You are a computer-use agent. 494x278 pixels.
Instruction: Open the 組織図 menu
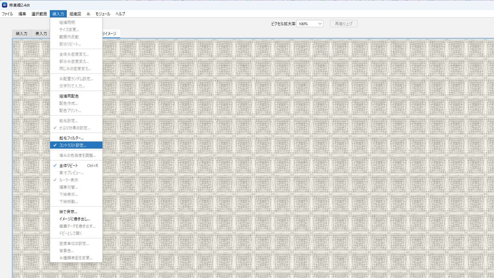pyautogui.click(x=75, y=14)
